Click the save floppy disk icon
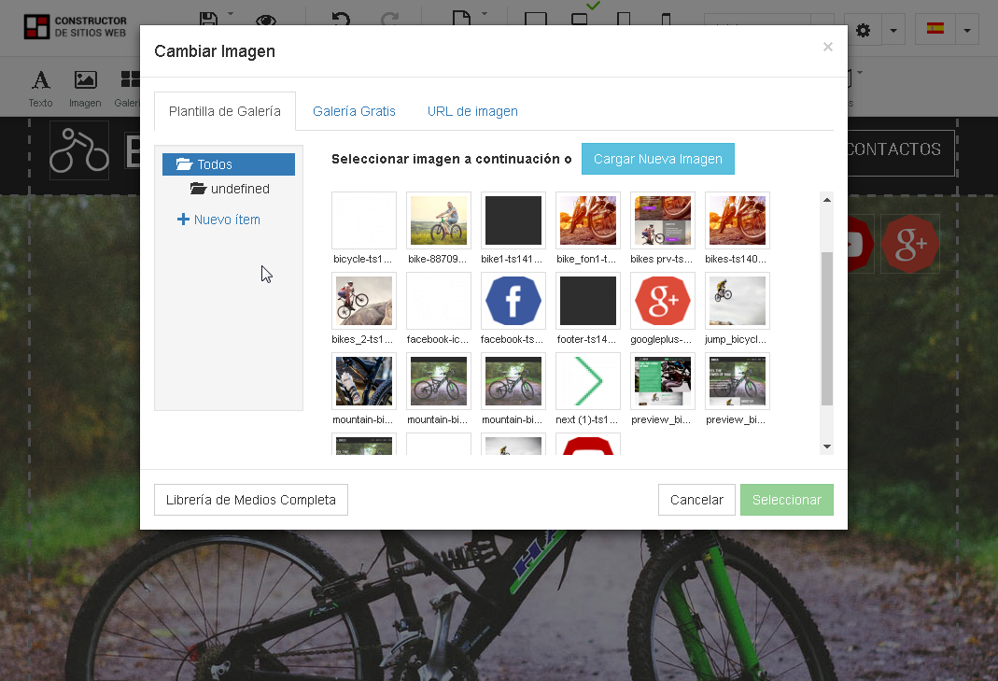998x681 pixels. click(x=209, y=19)
